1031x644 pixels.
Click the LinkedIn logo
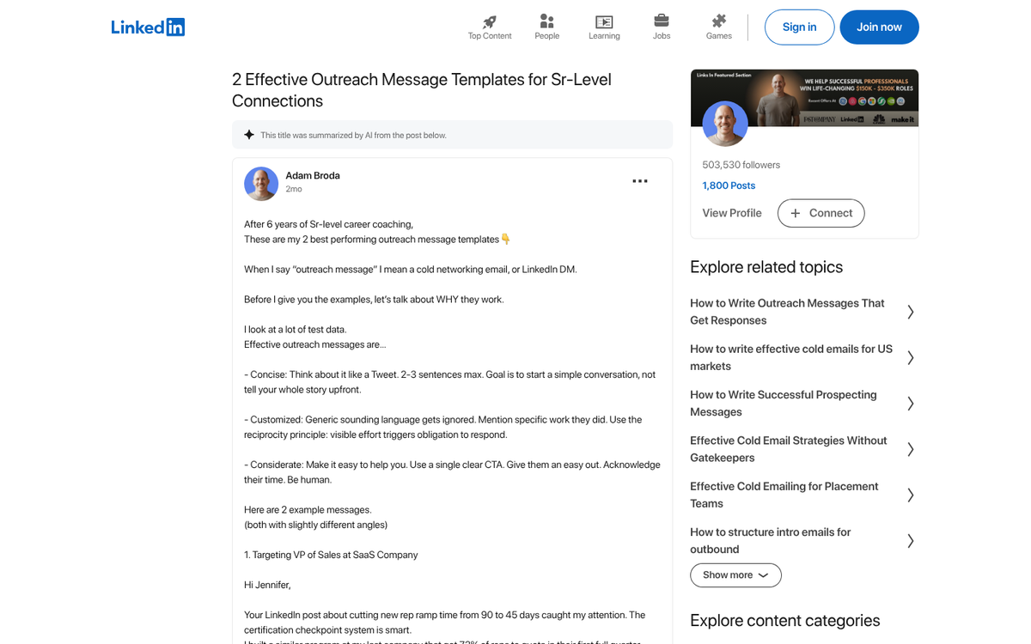coord(148,27)
